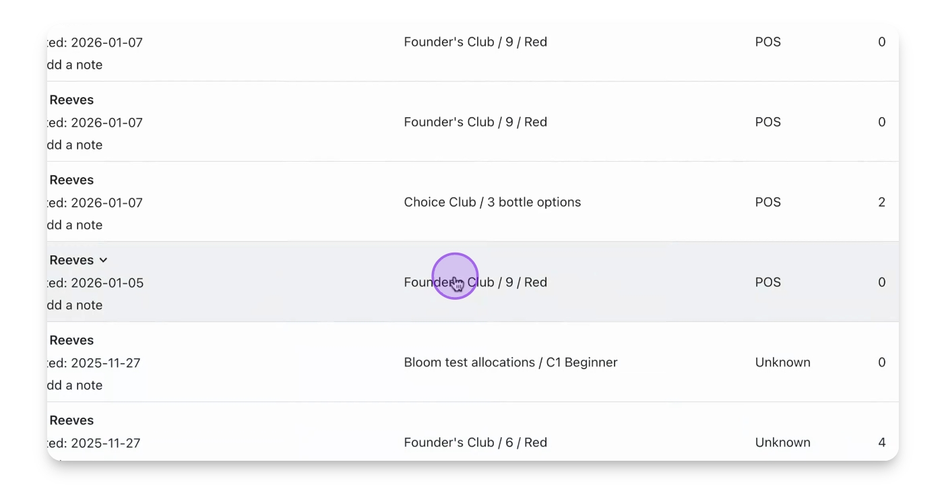This screenshot has height=485, width=946.
Task: Click Unknown in the Bloom test allocations row
Action: pos(782,362)
